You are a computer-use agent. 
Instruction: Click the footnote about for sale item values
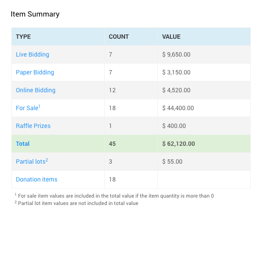click(x=116, y=196)
